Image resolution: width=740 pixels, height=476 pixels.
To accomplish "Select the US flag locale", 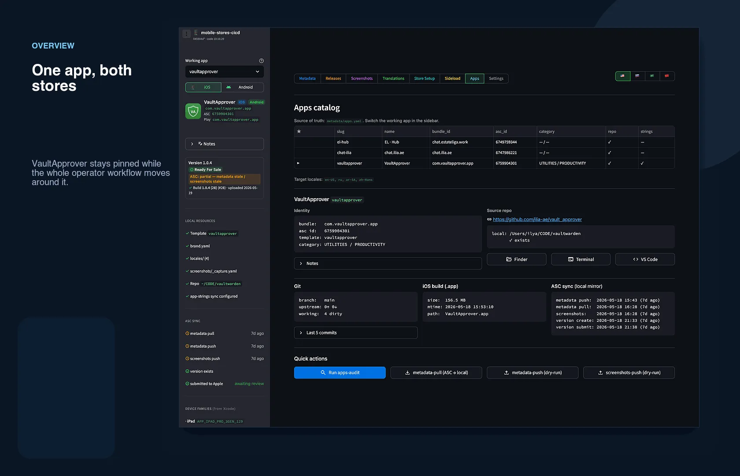I will 622,76.
